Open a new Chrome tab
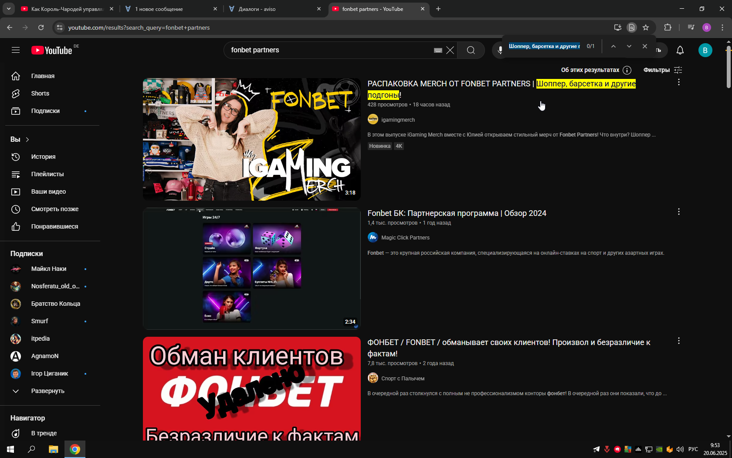The height and width of the screenshot is (458, 732). [x=438, y=9]
